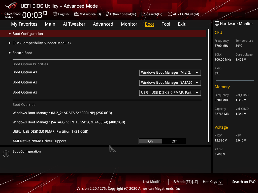Click the info icon beside help text

pyautogui.click(x=6, y=154)
